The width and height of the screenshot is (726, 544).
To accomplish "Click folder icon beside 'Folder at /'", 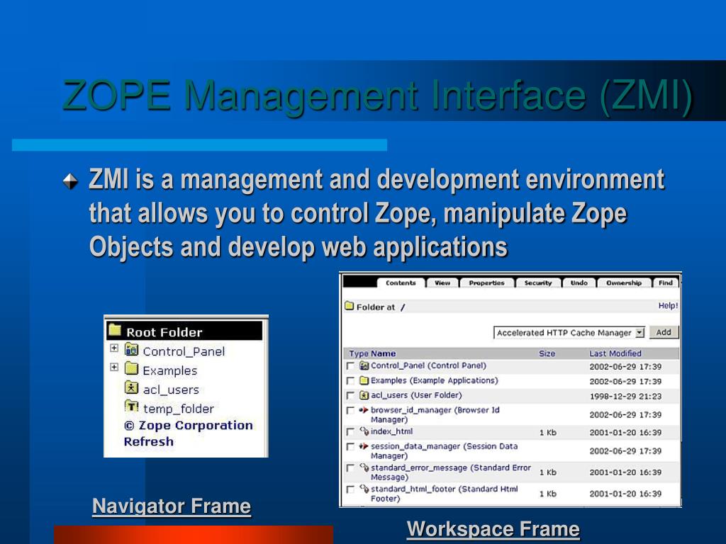I will point(350,306).
